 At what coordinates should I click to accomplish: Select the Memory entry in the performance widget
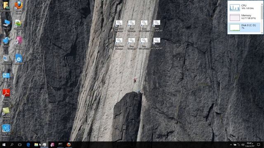coord(244,17)
